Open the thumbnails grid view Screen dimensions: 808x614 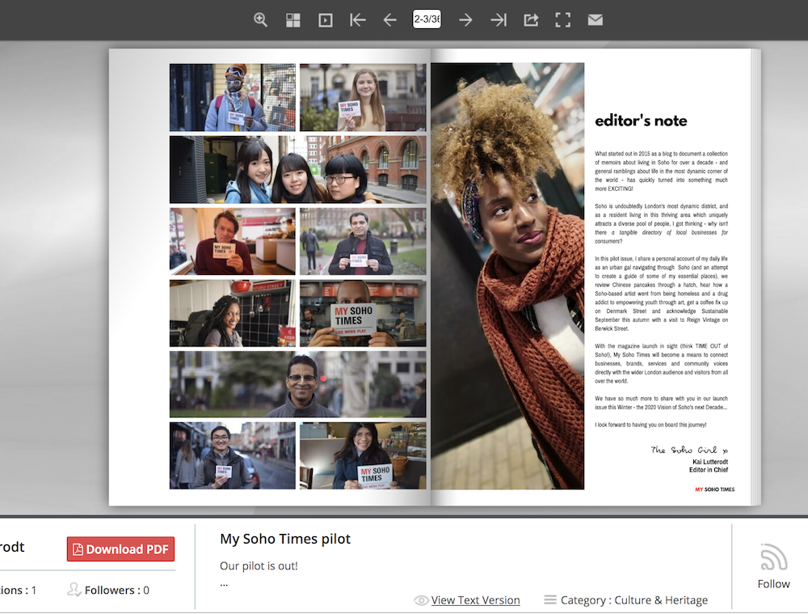[293, 20]
